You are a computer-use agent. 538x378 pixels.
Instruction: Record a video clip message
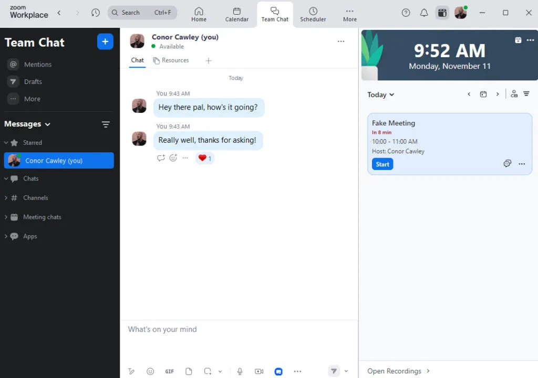(x=258, y=371)
